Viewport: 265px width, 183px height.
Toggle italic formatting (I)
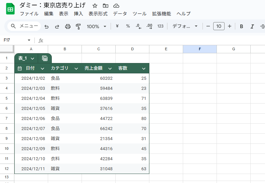(x=252, y=26)
